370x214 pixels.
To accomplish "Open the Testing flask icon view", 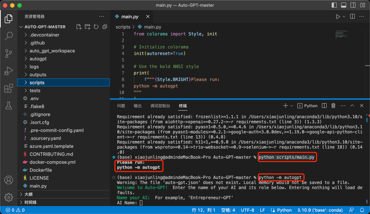I will pyautogui.click(x=9, y=106).
